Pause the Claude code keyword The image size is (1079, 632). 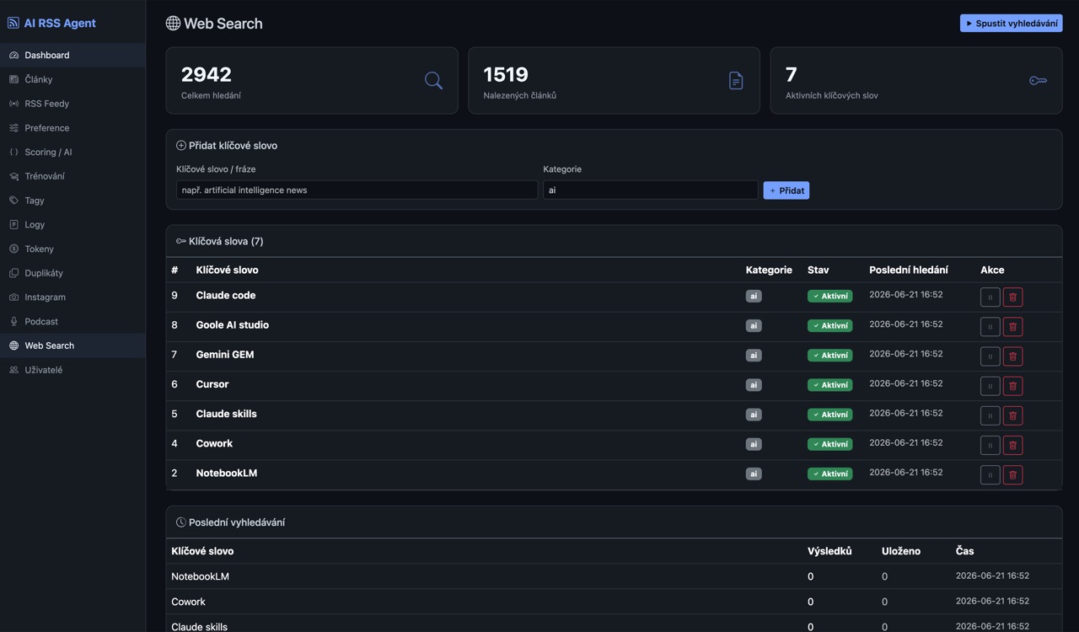(990, 297)
